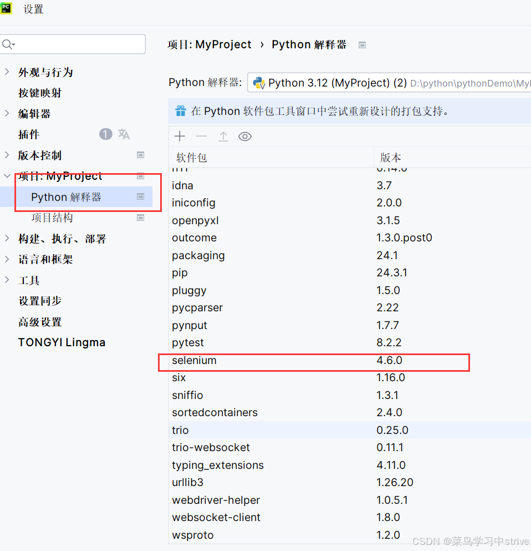
Task: Remove selected package with the minus icon
Action: pos(201,136)
